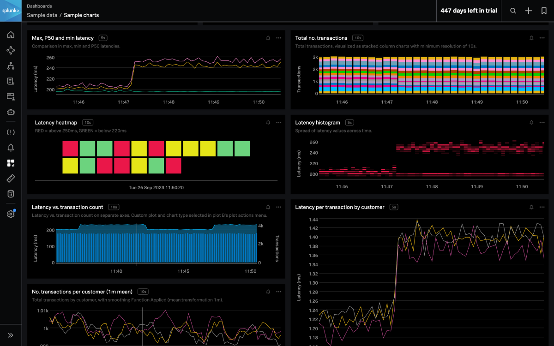Open overflow menu on Max, P50 and min latency
This screenshot has width=554, height=346.
click(x=278, y=38)
